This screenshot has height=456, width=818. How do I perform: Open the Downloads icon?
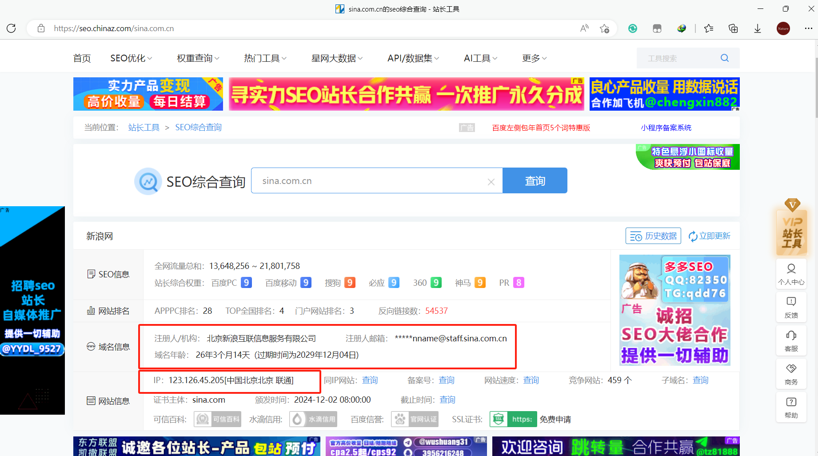coord(758,28)
